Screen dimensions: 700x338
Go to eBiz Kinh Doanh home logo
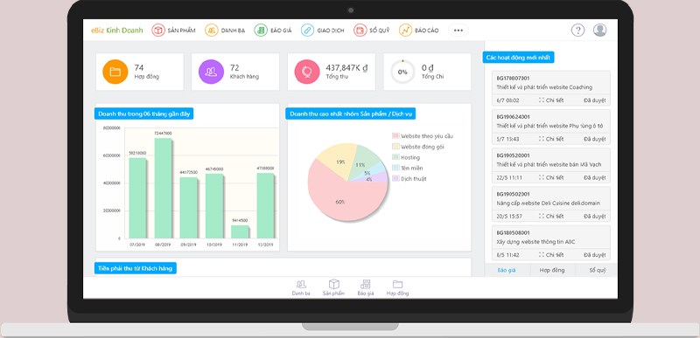[117, 31]
